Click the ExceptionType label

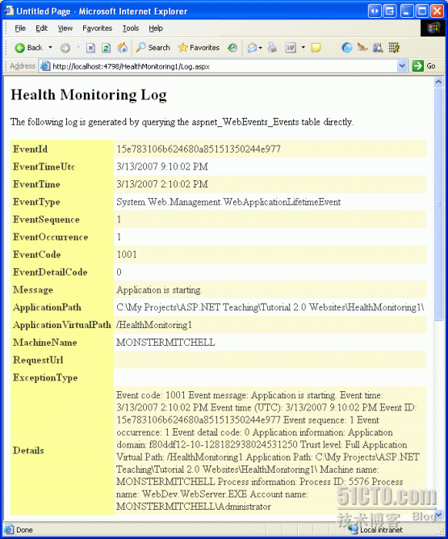coord(45,377)
